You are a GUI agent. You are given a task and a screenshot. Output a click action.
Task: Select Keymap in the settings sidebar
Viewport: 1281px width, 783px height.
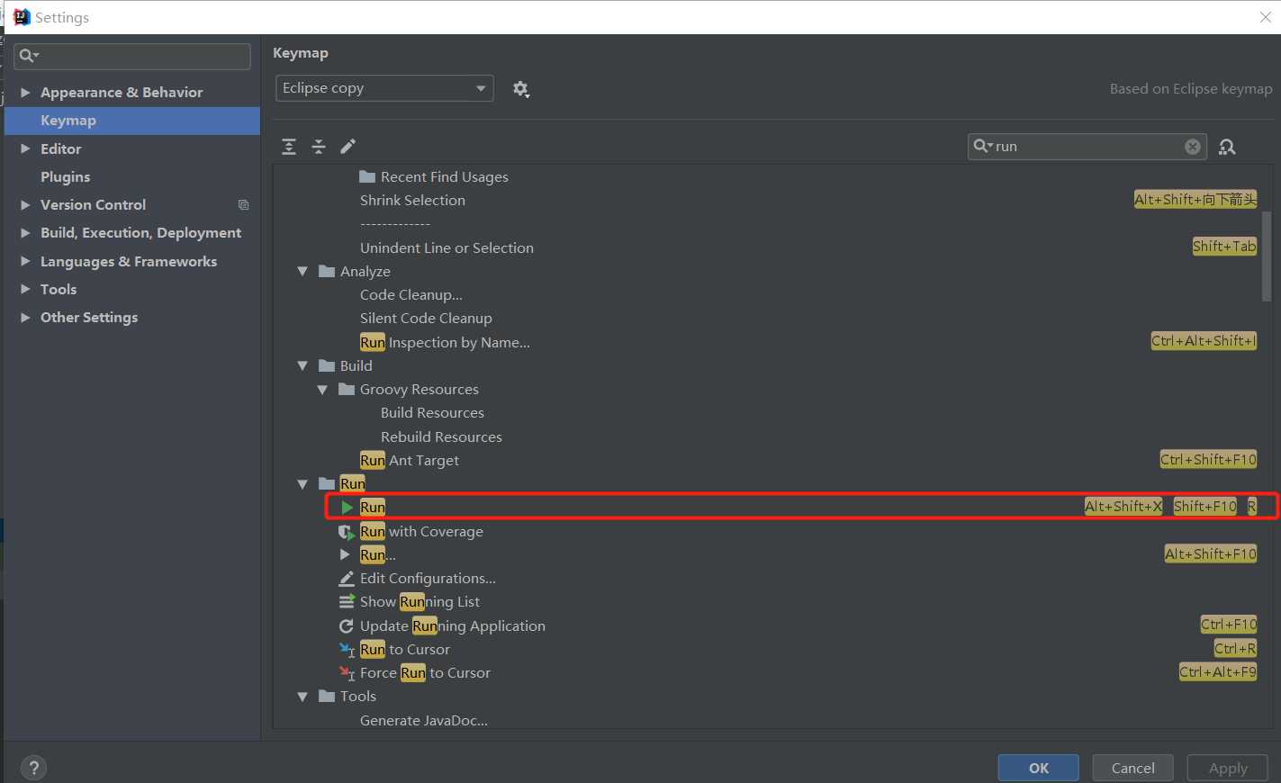tap(132, 121)
